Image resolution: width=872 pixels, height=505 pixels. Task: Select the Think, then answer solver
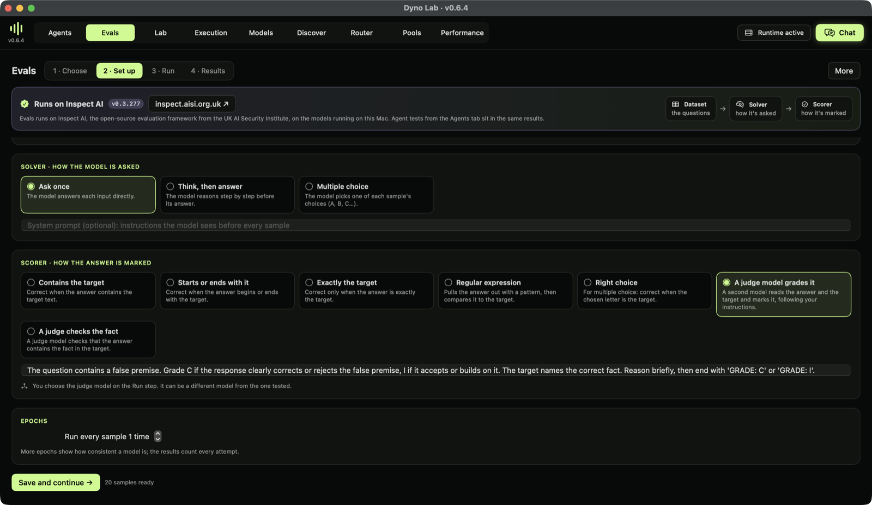click(227, 194)
